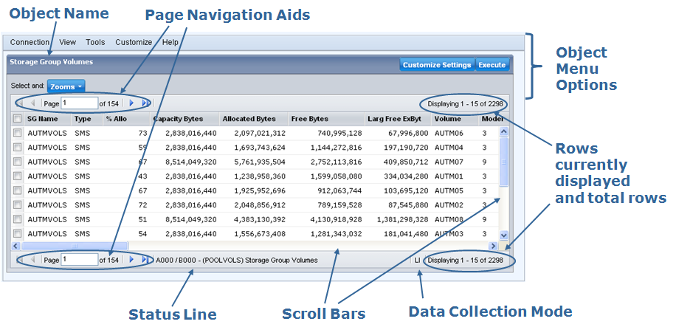The height and width of the screenshot is (327, 676).
Task: Jump to last page in top pager
Action: click(x=145, y=103)
